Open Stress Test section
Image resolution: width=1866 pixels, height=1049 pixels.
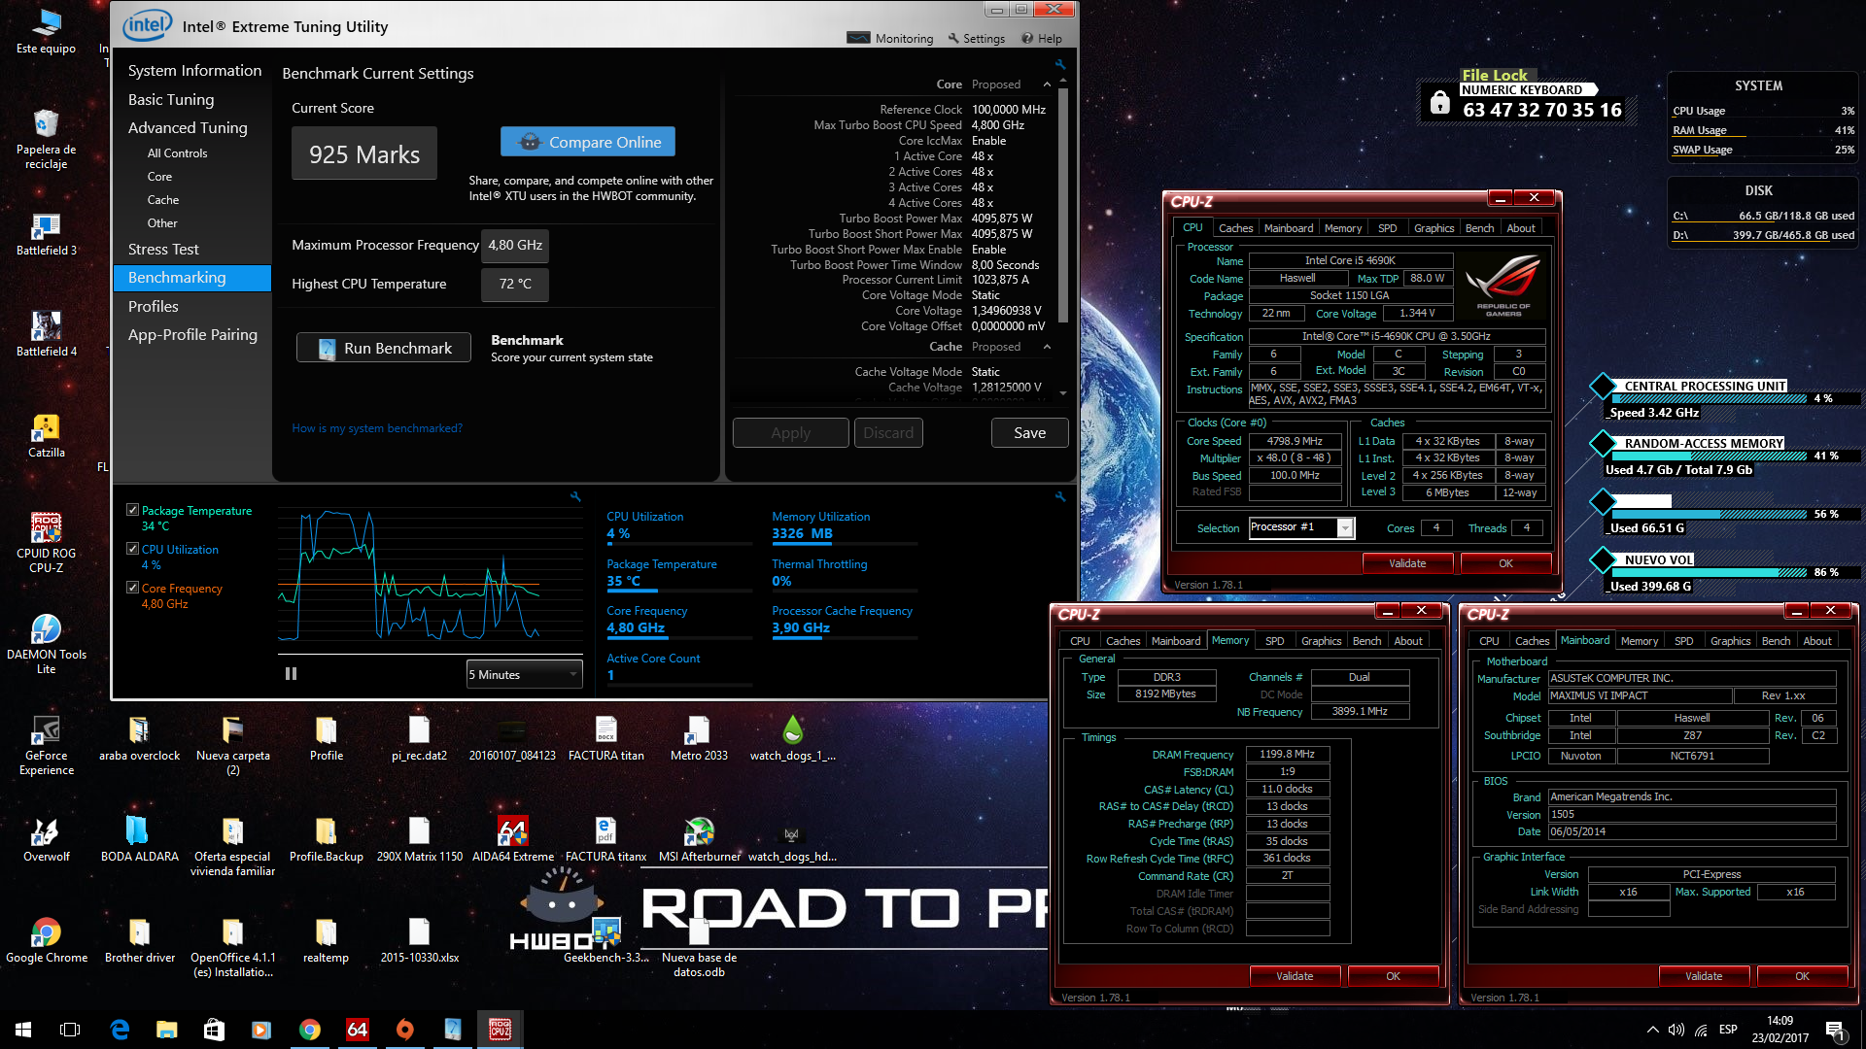click(x=163, y=250)
